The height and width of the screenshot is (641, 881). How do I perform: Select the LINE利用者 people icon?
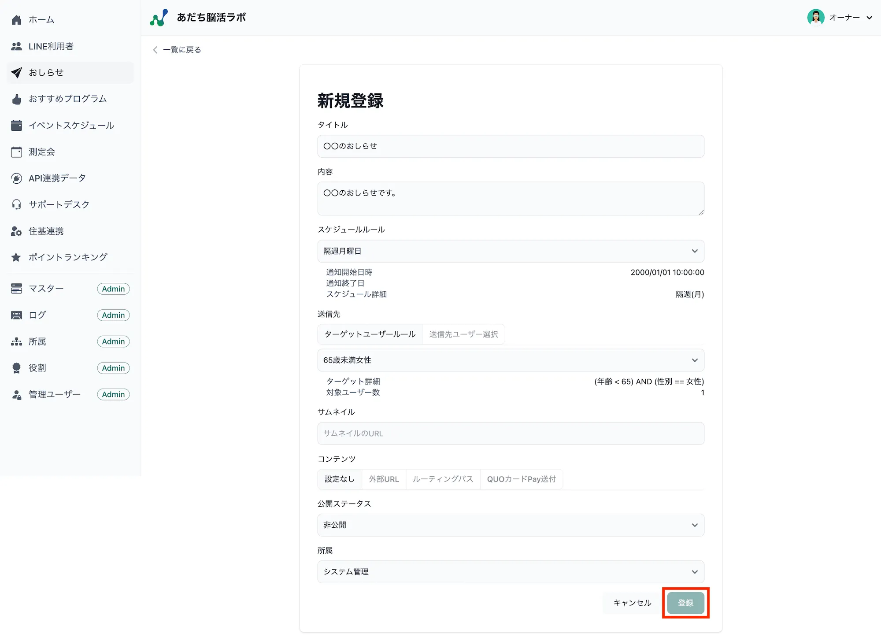click(x=16, y=46)
